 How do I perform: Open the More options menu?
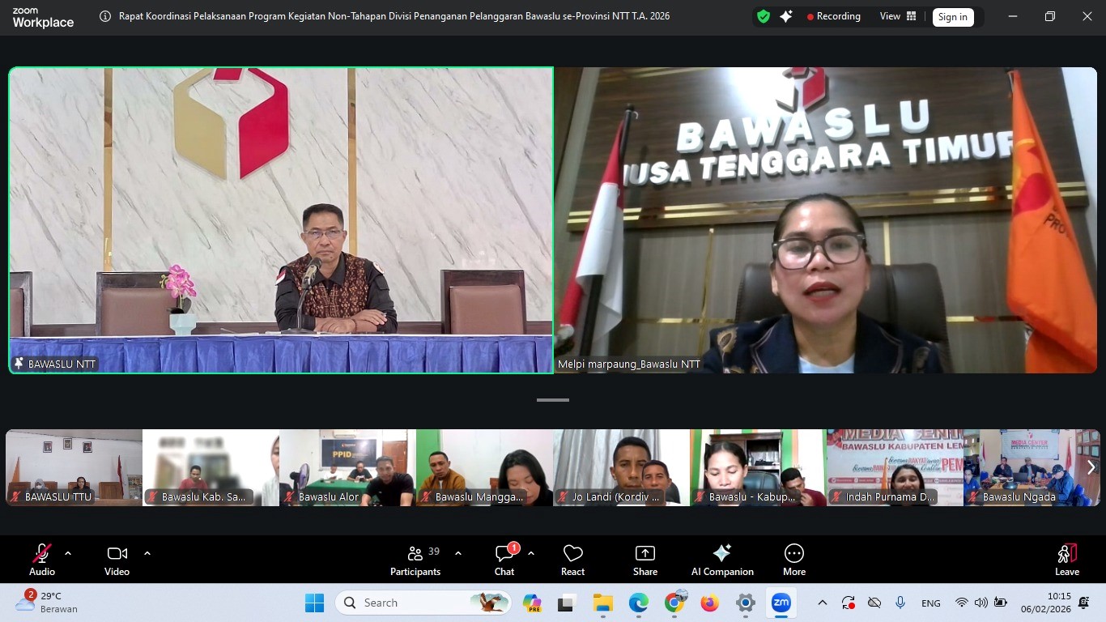(794, 560)
